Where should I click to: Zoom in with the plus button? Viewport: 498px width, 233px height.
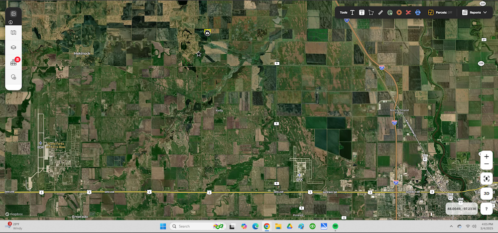(x=487, y=156)
